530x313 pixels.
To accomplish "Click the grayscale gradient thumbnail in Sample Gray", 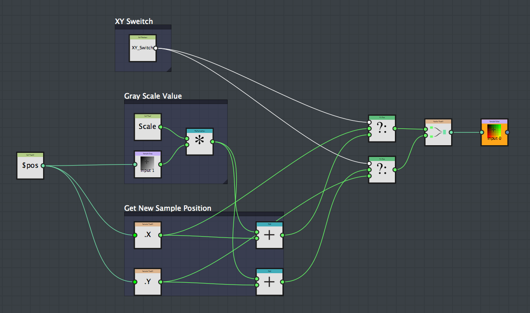I will coord(148,163).
